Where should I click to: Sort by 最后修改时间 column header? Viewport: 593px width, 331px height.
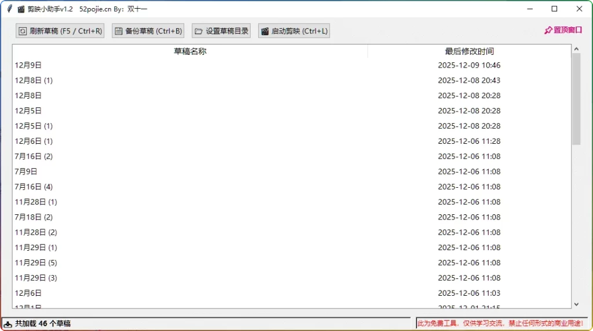coord(469,51)
